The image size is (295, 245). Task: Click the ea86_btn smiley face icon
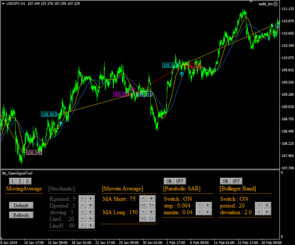point(275,4)
